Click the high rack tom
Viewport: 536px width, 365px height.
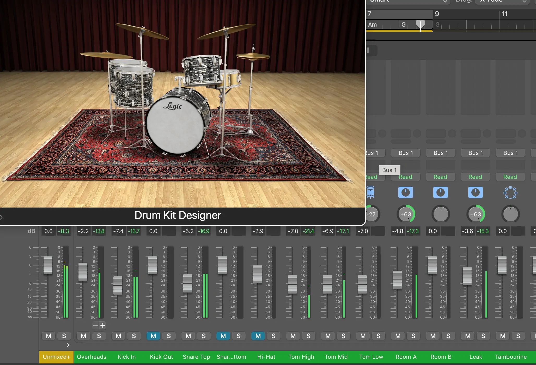(202, 70)
